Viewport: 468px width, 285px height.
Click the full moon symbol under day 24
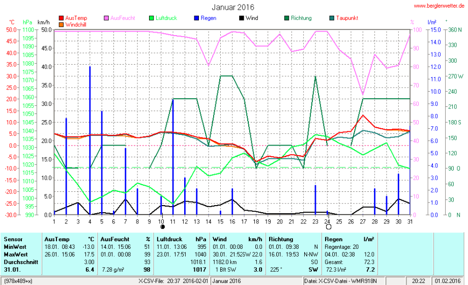[x=328, y=227]
